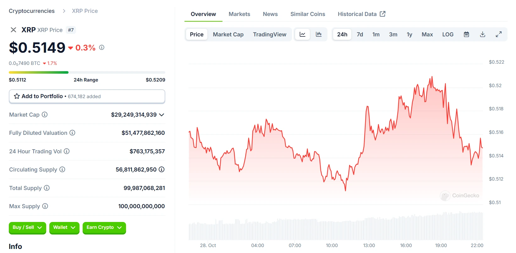This screenshot has height=253, width=516.
Task: Click the BTC price 0.0₅7490 BTC text
Action: pyautogui.click(x=25, y=63)
